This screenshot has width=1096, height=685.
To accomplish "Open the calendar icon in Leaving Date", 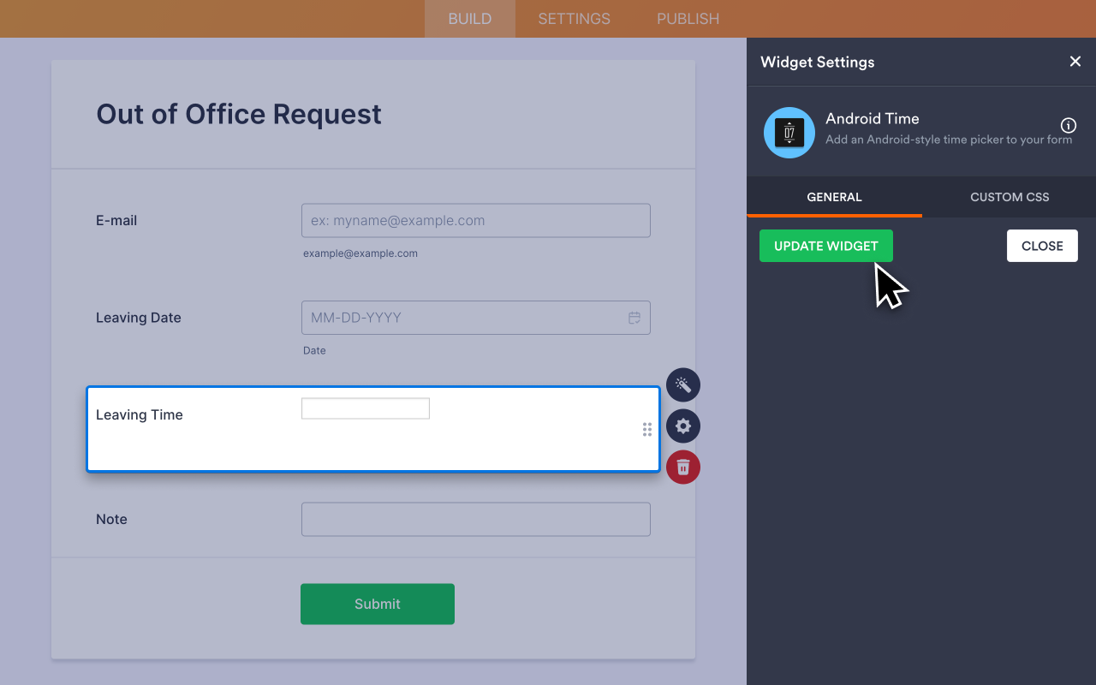I will pyautogui.click(x=634, y=318).
